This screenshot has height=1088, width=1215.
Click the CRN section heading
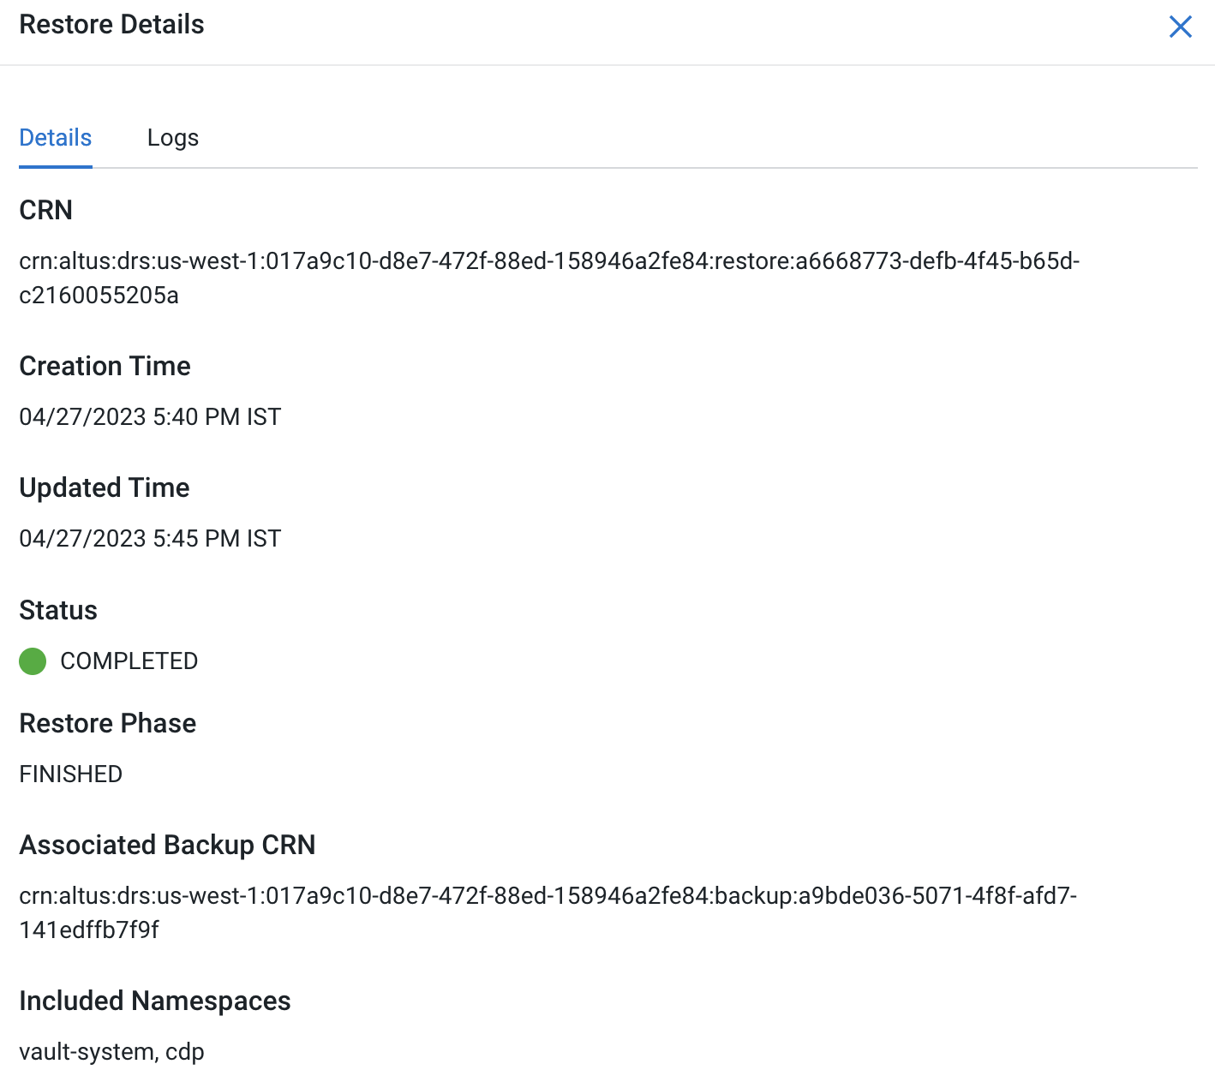(45, 210)
